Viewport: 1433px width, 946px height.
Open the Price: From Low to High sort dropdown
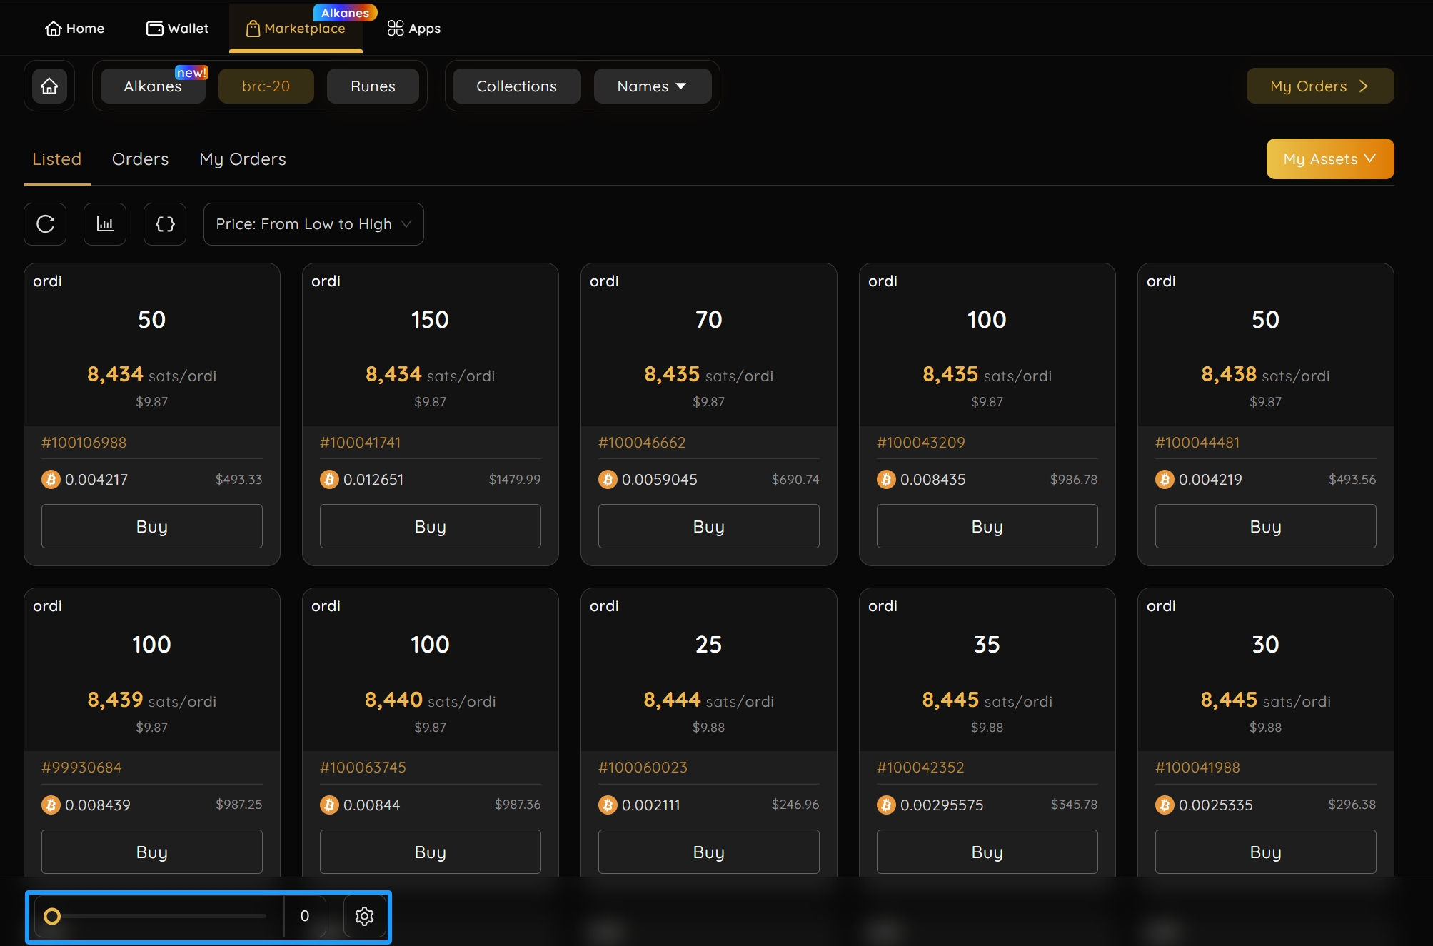(313, 224)
